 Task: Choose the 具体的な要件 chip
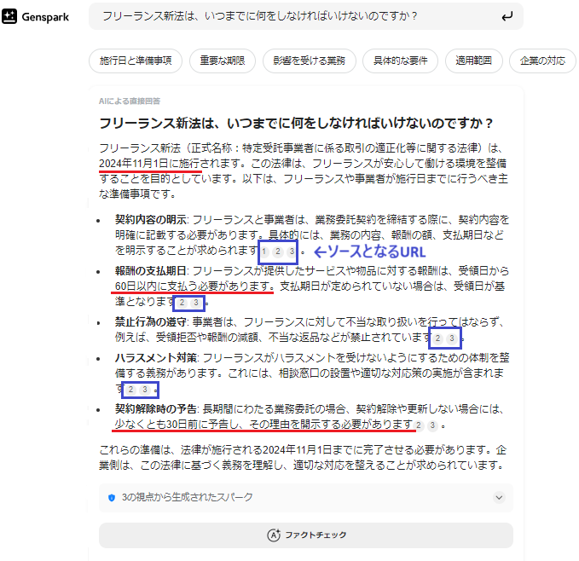(400, 61)
